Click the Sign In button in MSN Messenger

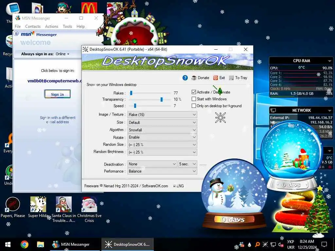[x=57, y=94]
